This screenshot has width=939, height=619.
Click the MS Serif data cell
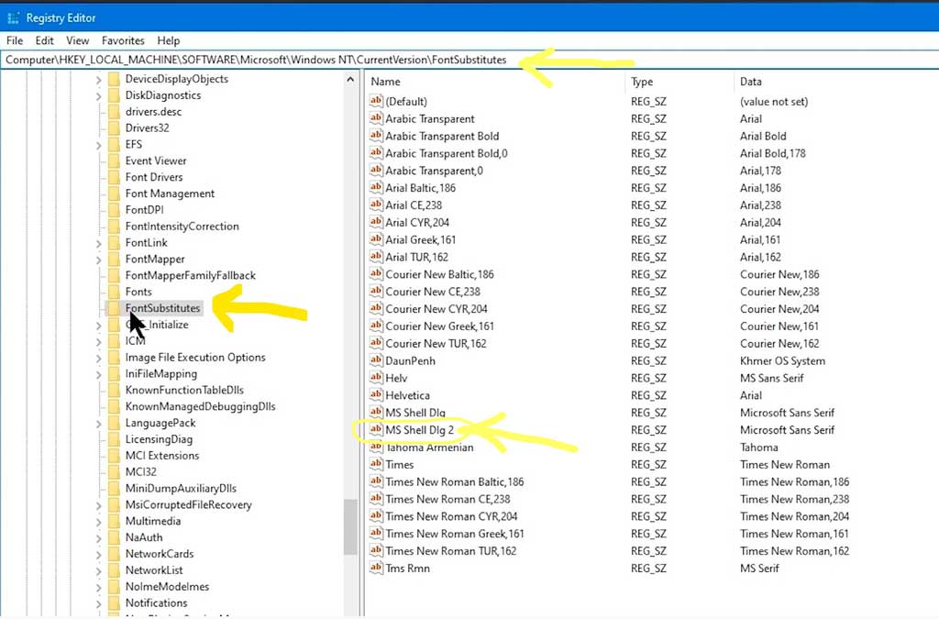(759, 569)
